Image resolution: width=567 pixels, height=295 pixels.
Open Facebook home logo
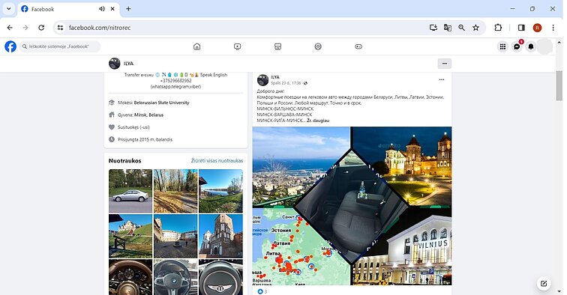point(10,46)
